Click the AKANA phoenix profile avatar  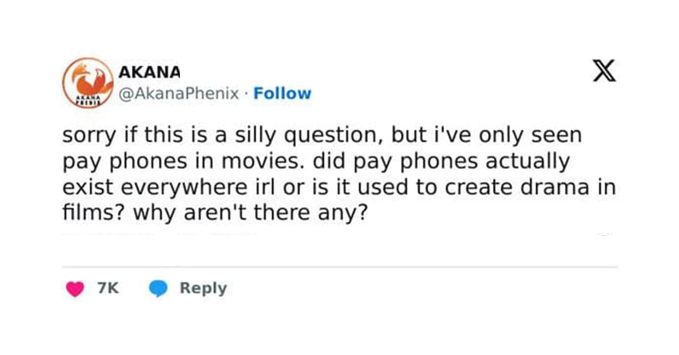pos(88,83)
